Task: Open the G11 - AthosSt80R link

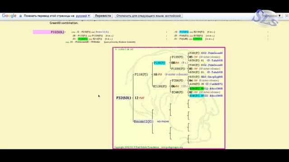Action: click(214, 96)
